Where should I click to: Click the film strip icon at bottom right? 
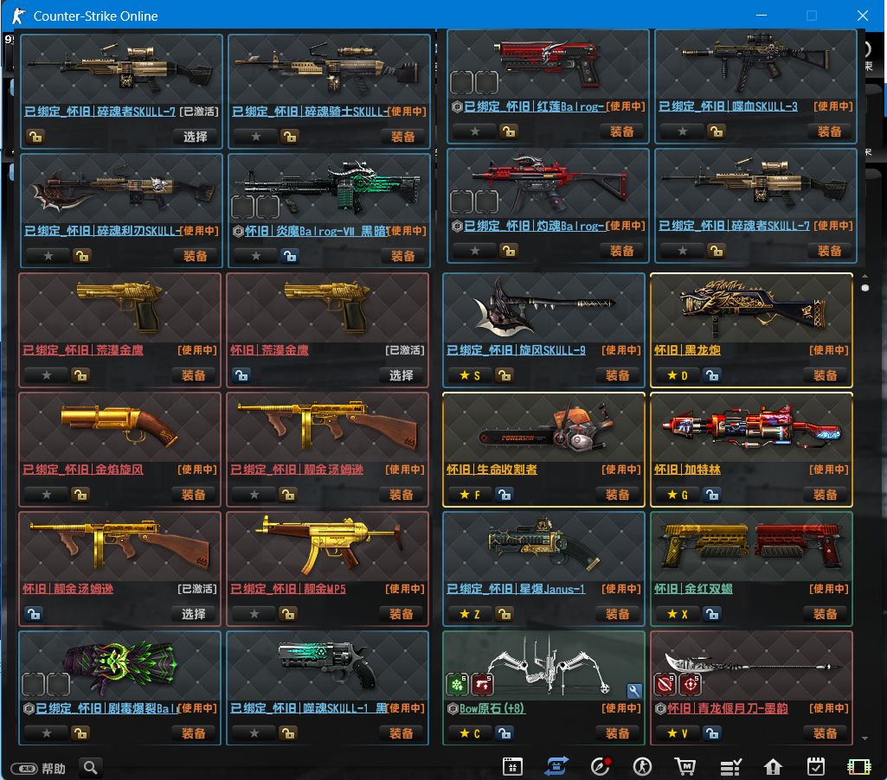click(858, 767)
